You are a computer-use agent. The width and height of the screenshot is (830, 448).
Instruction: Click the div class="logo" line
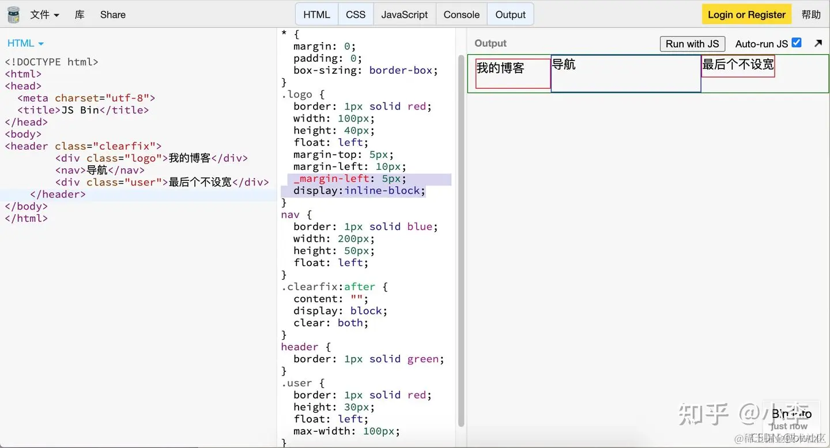pos(152,158)
